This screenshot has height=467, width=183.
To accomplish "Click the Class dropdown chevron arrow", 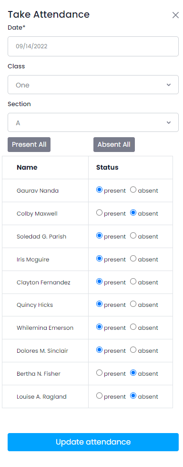I will click(169, 85).
